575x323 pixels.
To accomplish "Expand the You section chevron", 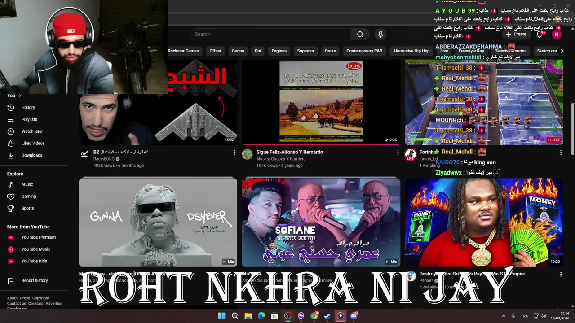I will tap(20, 96).
